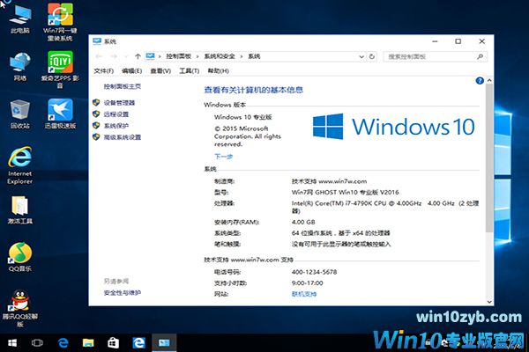Click the 下一步 link

click(x=223, y=157)
